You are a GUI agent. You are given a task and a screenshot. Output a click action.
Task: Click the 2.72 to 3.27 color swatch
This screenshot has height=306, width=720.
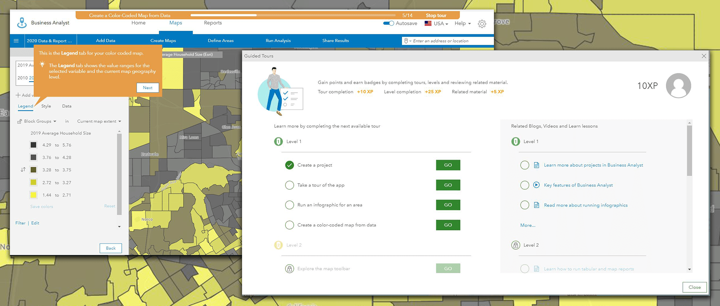pyautogui.click(x=33, y=182)
